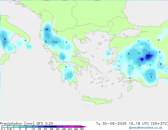Viewport: 168px width, 130px height.
Task: Click the 20–25 mm legend swatch
Action: [47, 127]
